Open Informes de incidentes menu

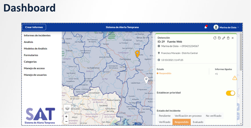[x=37, y=35]
